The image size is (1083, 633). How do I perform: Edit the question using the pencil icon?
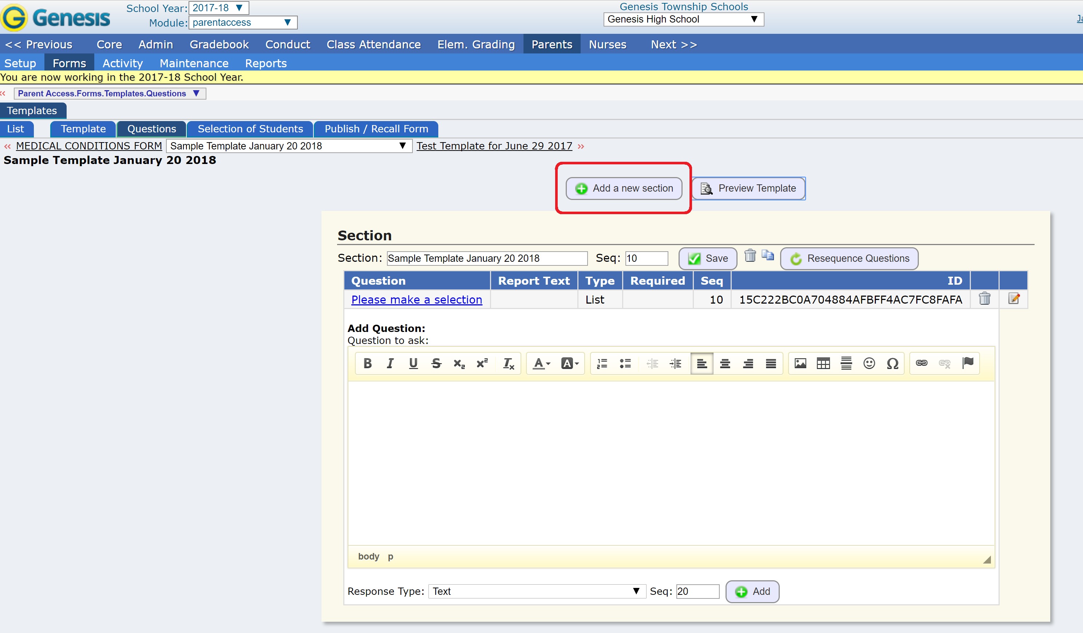click(1013, 298)
